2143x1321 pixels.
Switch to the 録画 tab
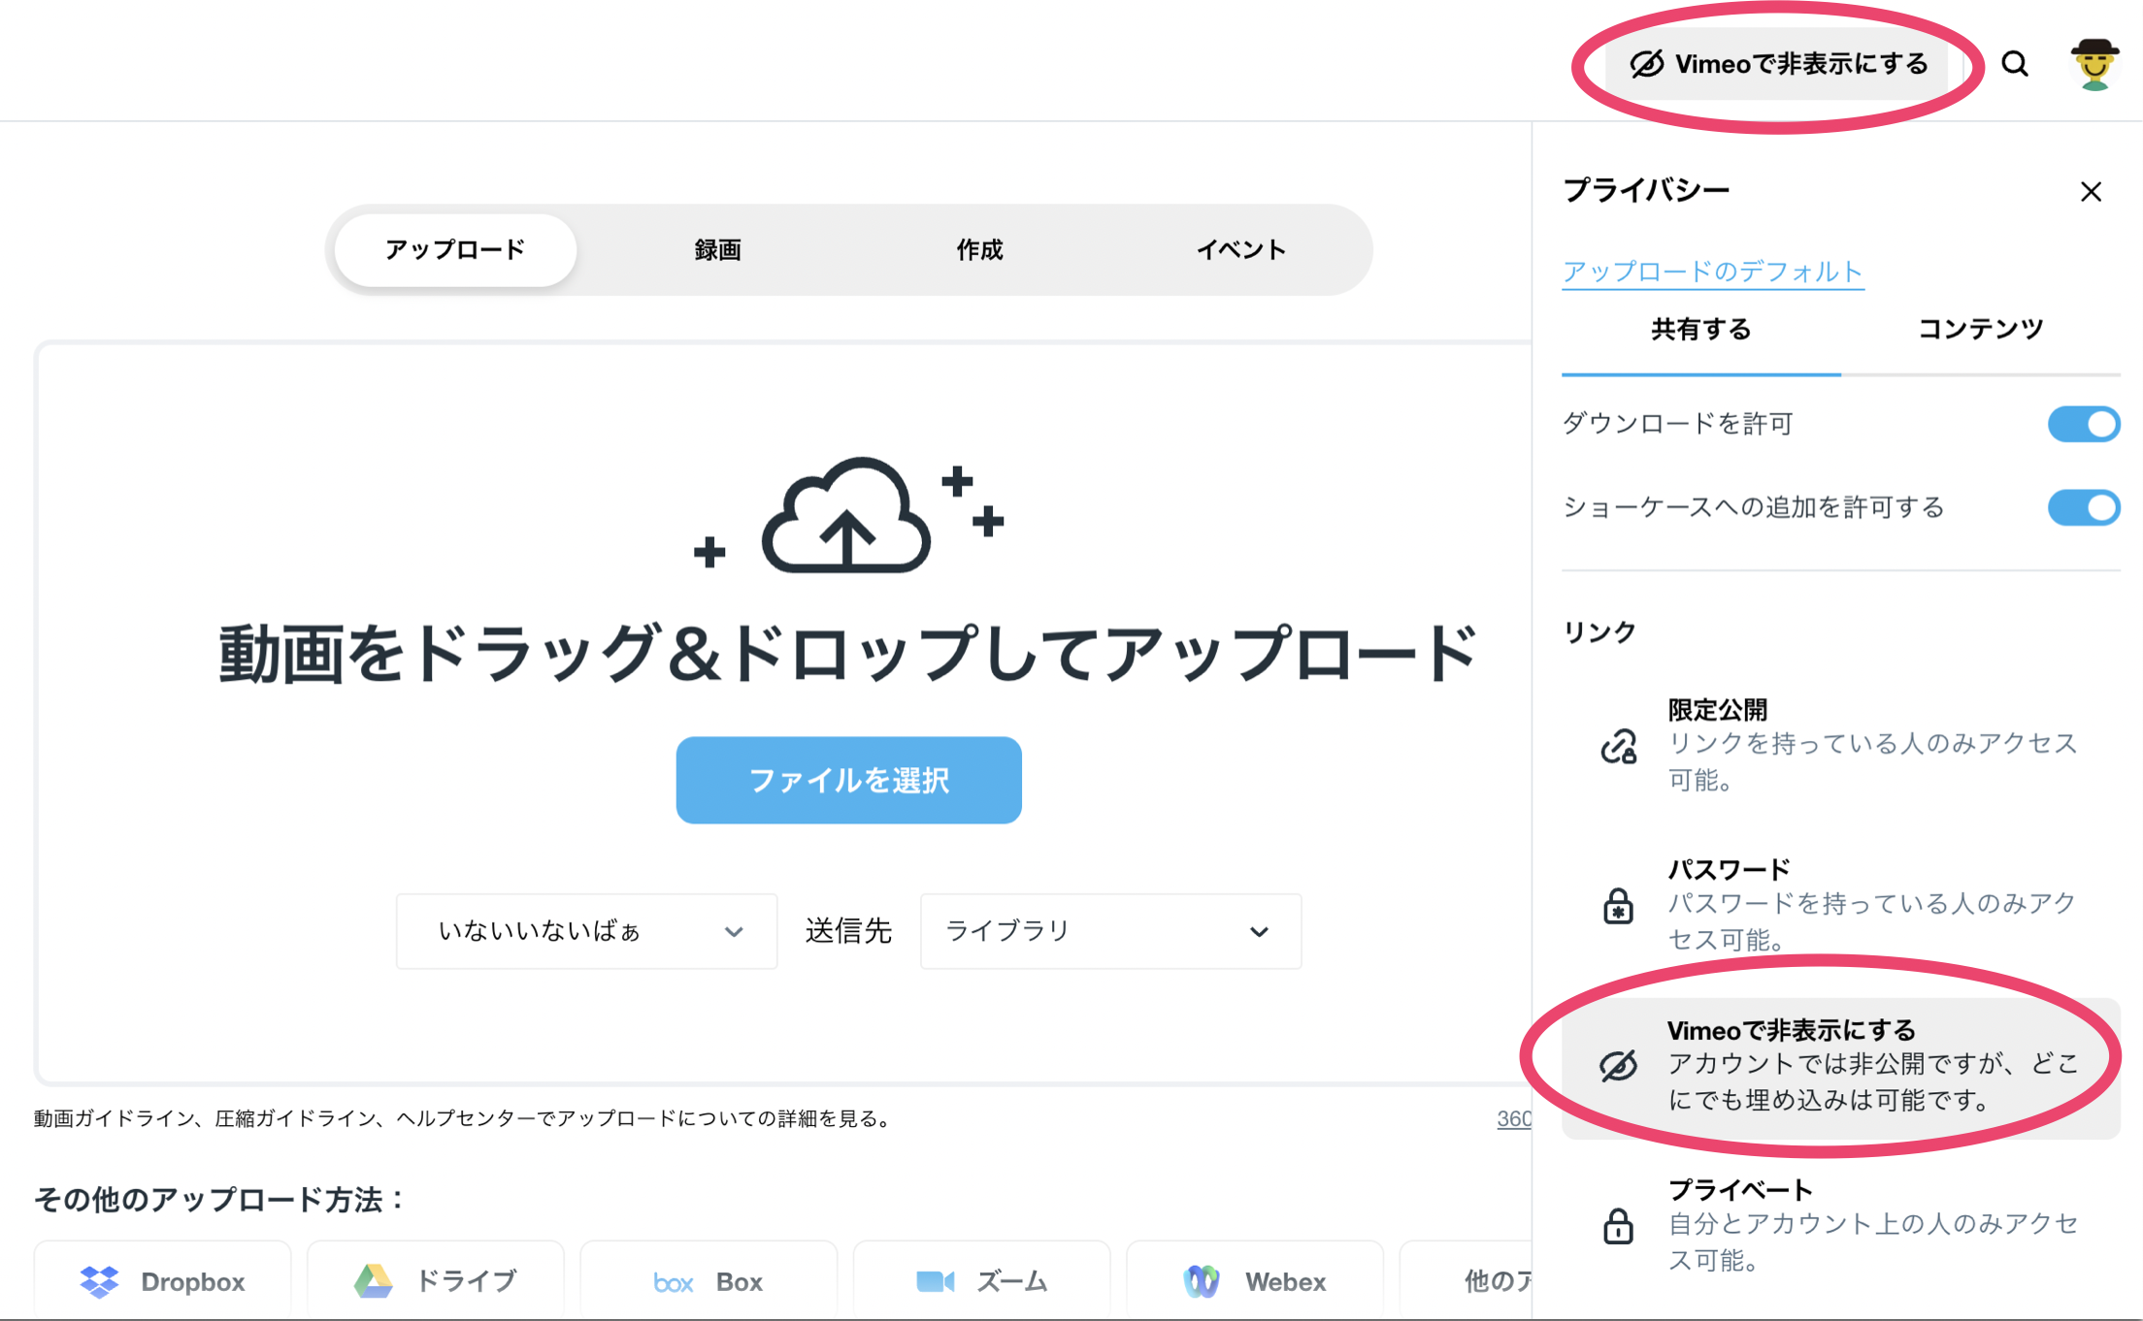(x=717, y=250)
